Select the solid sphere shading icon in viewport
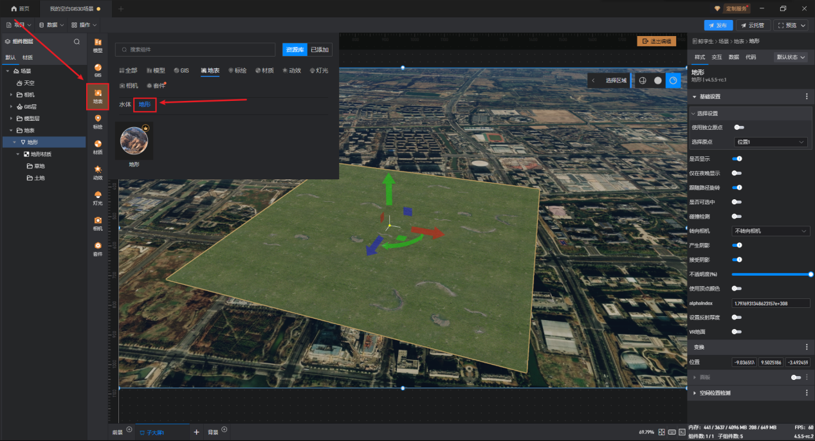This screenshot has width=815, height=441. [657, 80]
